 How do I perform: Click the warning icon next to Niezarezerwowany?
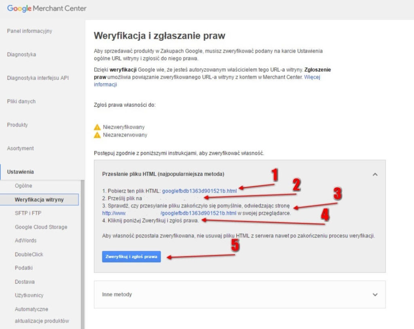97,135
